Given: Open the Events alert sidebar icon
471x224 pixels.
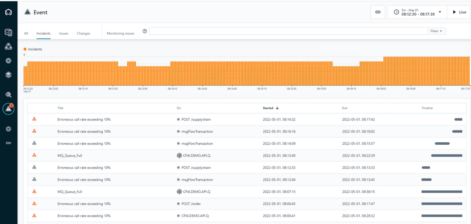Looking at the screenshot, I should 9,109.
